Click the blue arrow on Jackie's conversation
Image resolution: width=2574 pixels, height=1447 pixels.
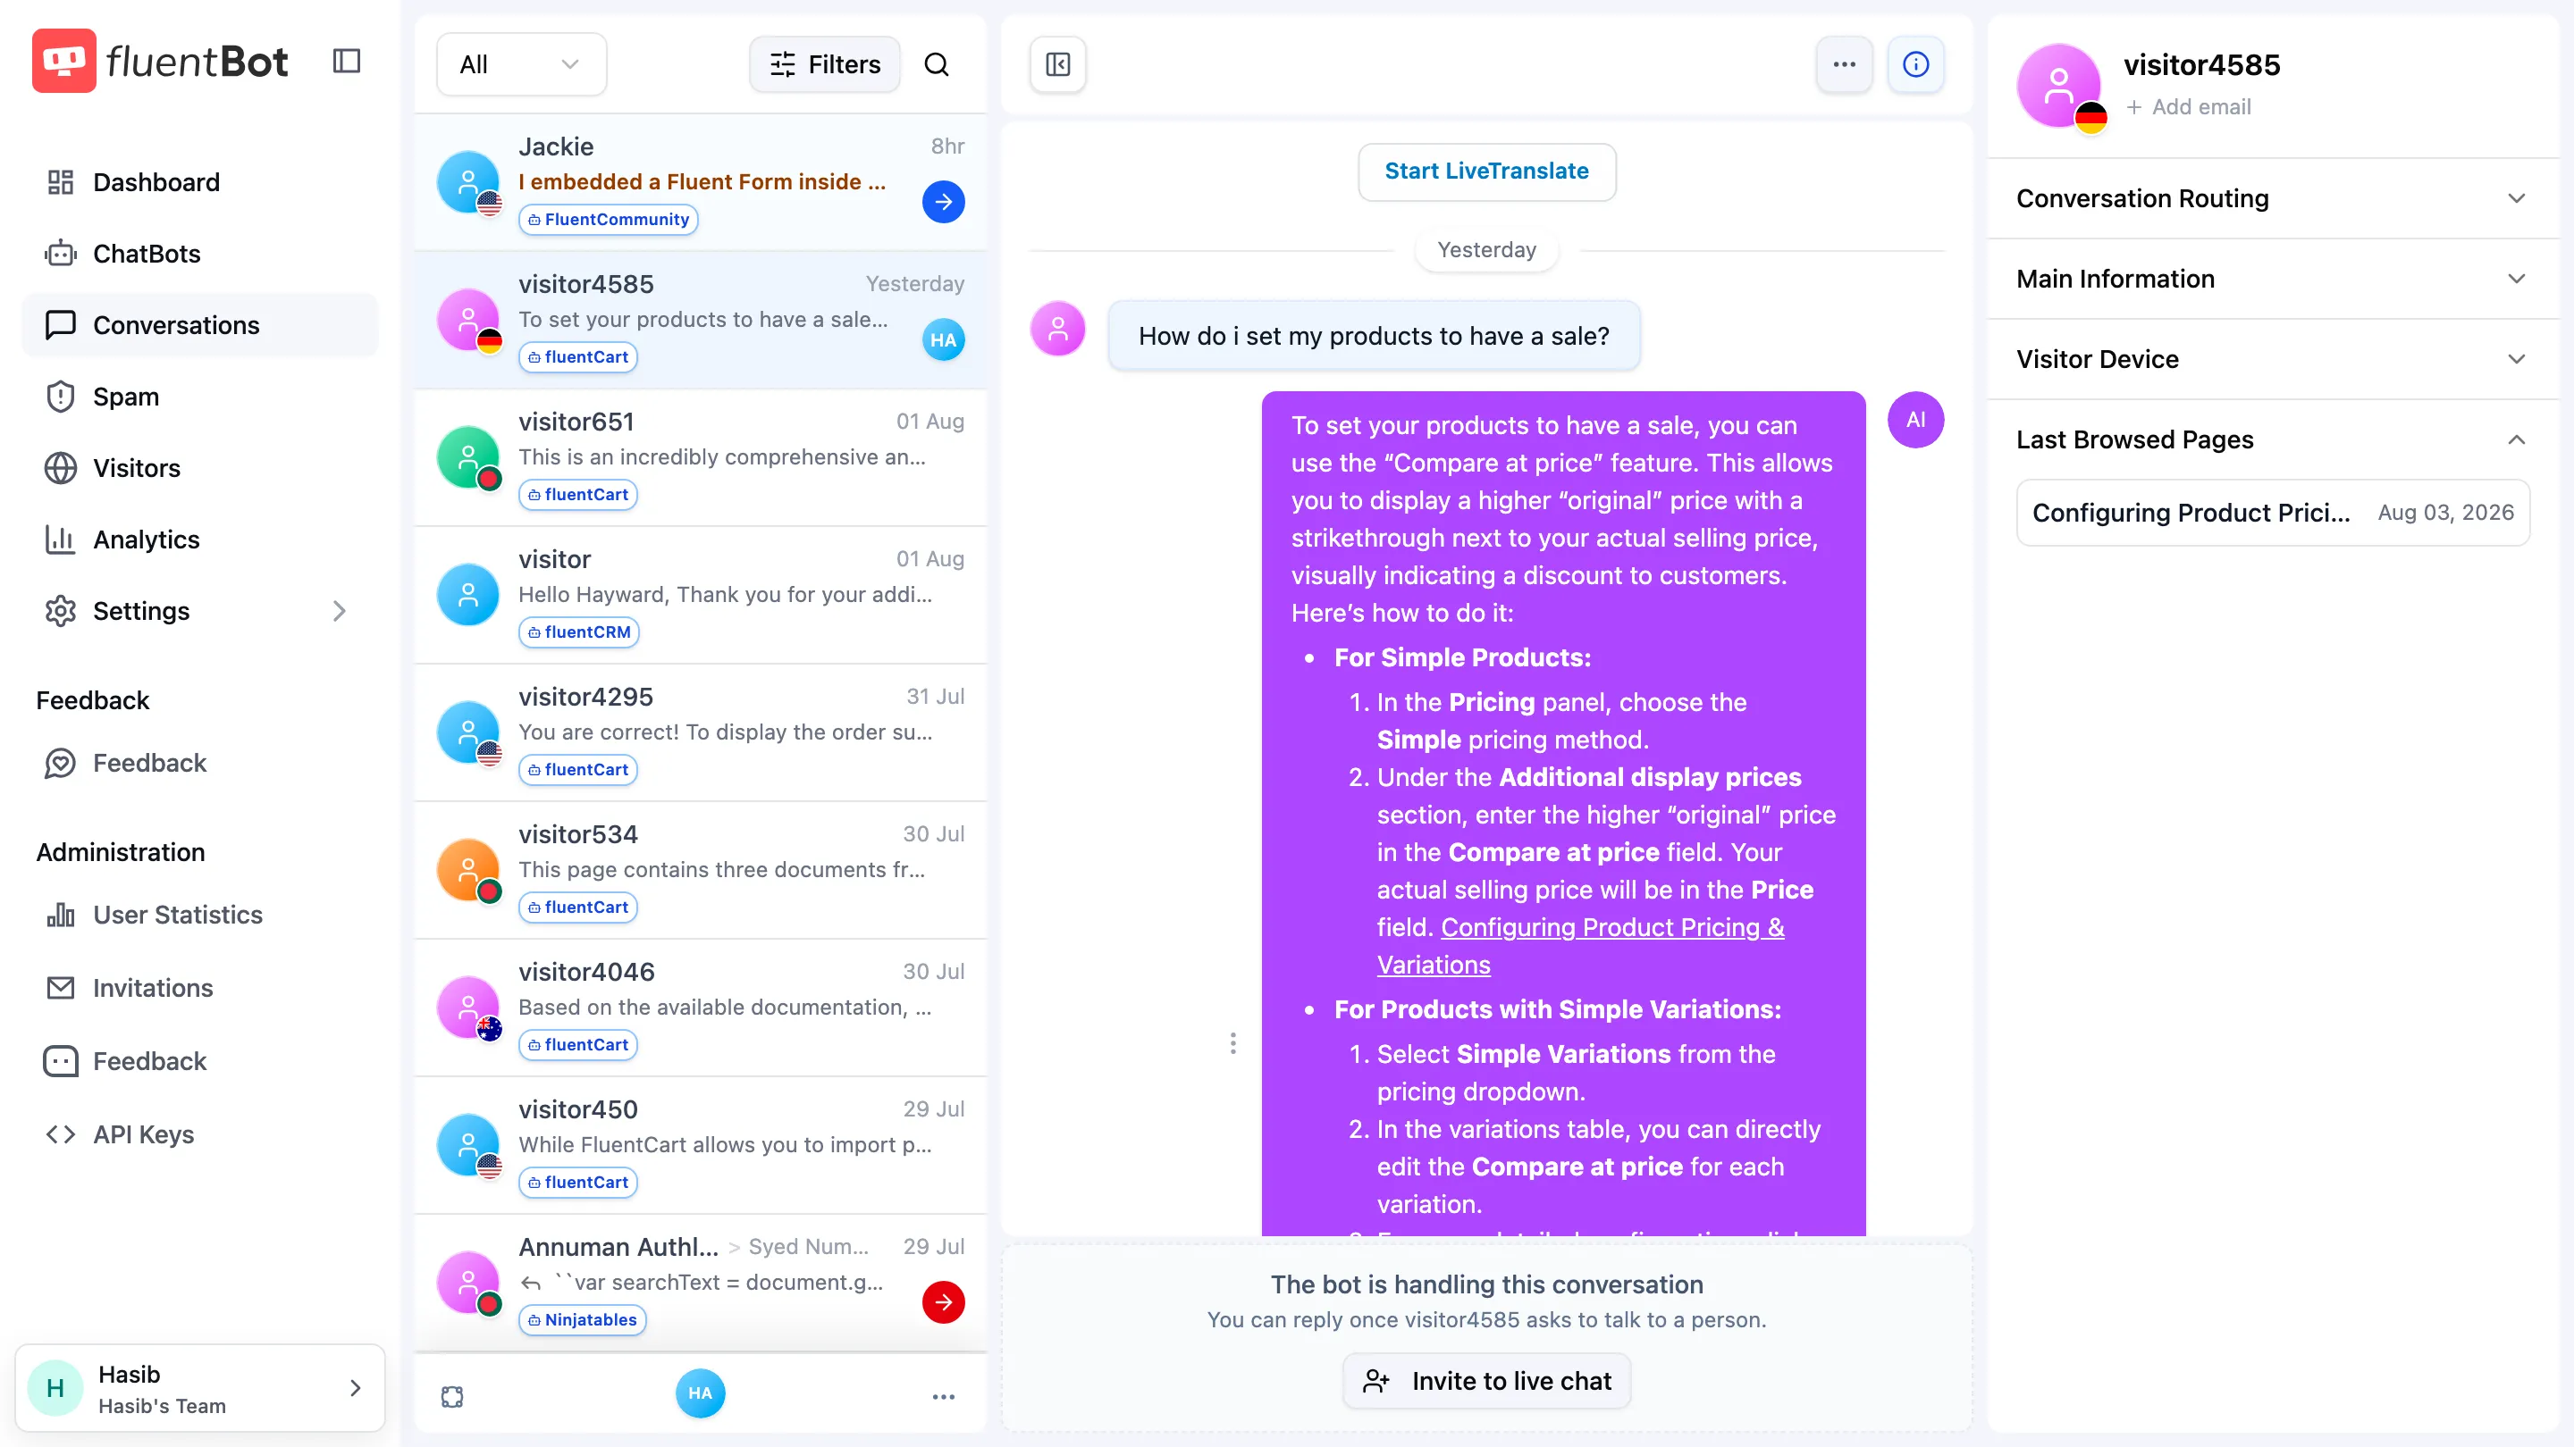[x=943, y=202]
